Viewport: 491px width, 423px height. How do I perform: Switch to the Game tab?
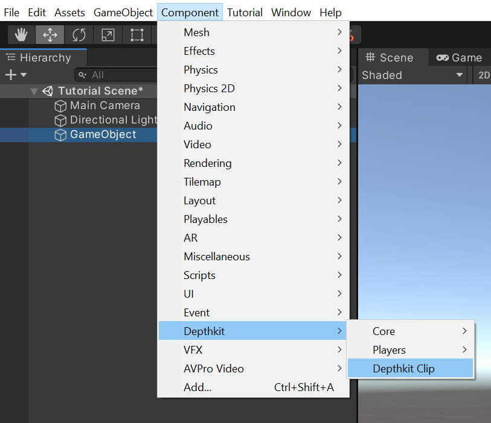(460, 58)
